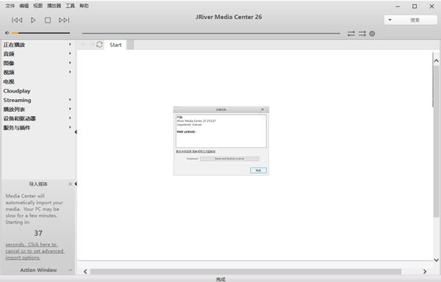Select 正在播放 in the sidebar tree
The height and width of the screenshot is (282, 441).
tap(14, 45)
